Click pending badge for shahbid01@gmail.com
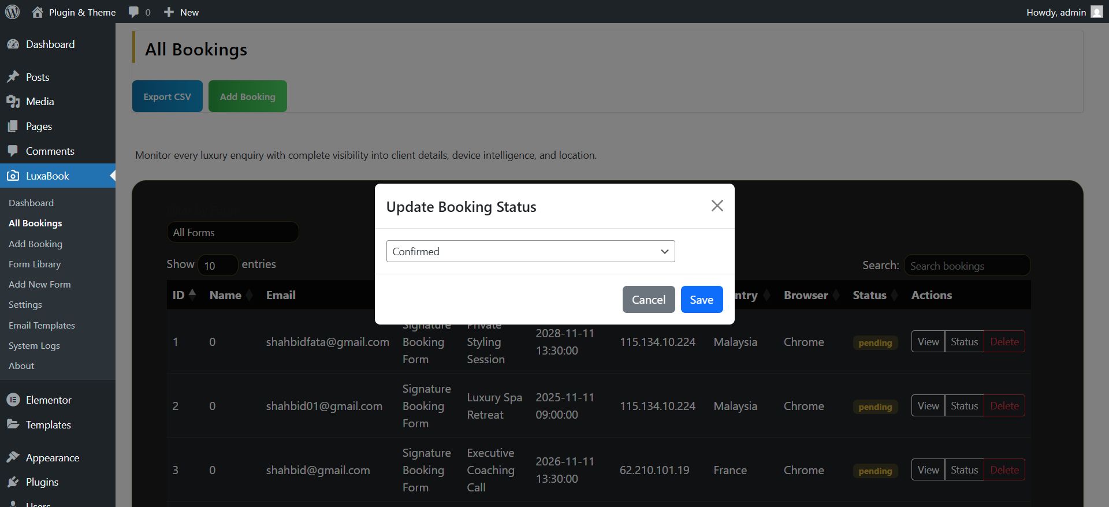Screen dimensions: 1109x507 (x=875, y=407)
